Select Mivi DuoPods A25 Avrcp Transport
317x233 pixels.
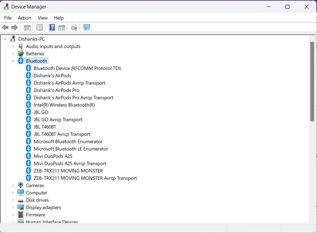(70, 163)
